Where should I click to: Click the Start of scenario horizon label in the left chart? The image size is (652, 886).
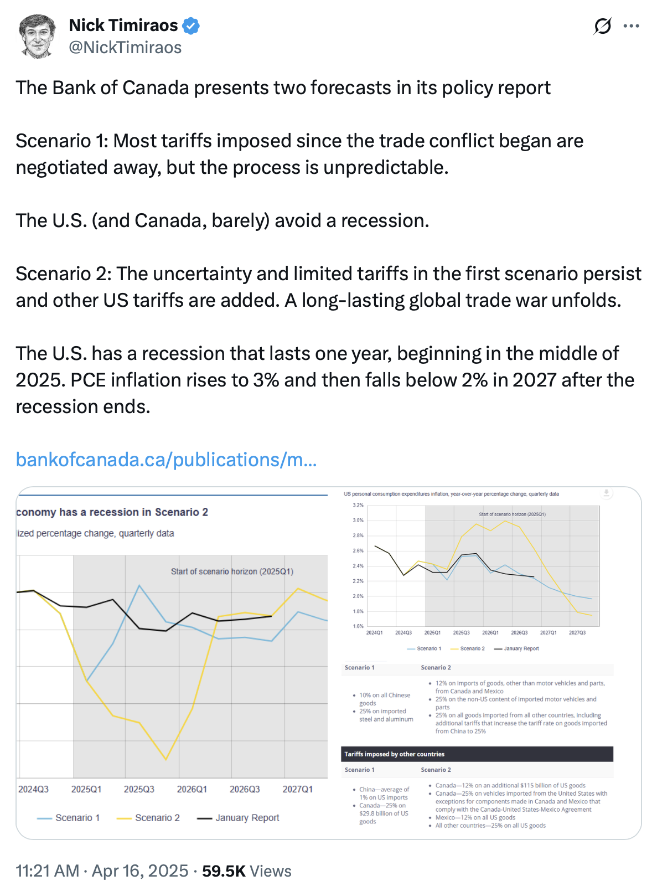(x=232, y=571)
